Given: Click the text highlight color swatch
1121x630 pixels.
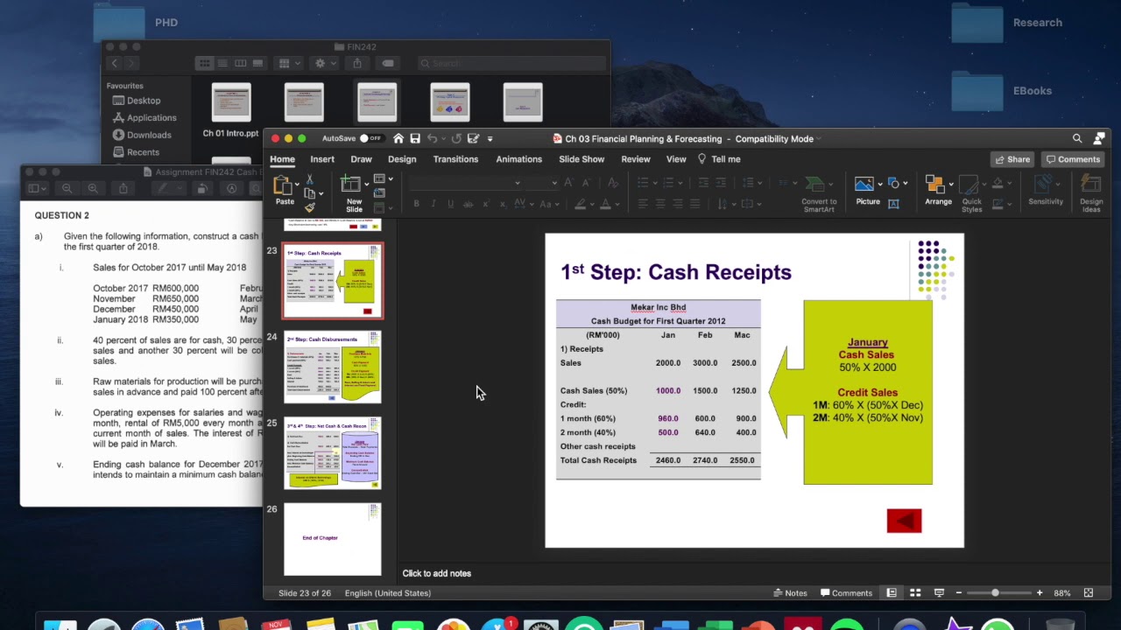Looking at the screenshot, I should [x=580, y=204].
